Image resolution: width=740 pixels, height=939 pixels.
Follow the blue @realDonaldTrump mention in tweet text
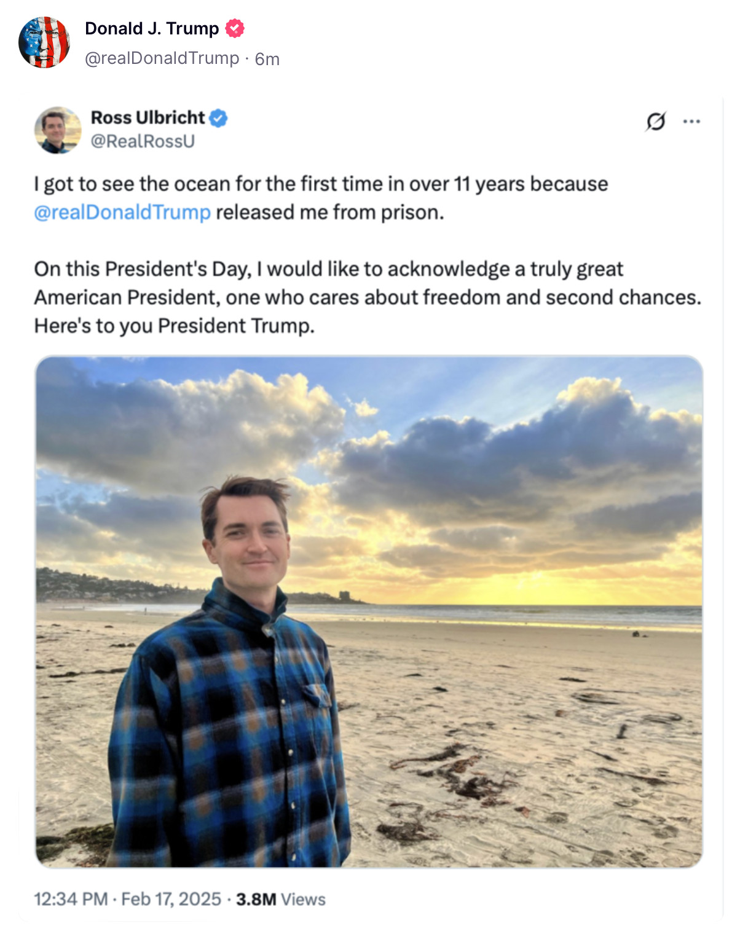[122, 212]
